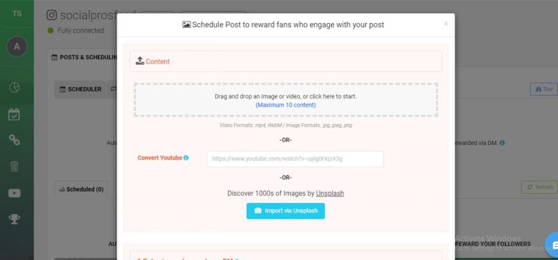Image resolution: width=558 pixels, height=260 pixels.
Task: Open the YouTube sidebar icon
Action: point(14,193)
